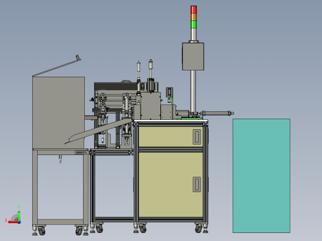Click the red X axis of triad
The width and height of the screenshot is (322, 241).
pos(13,222)
